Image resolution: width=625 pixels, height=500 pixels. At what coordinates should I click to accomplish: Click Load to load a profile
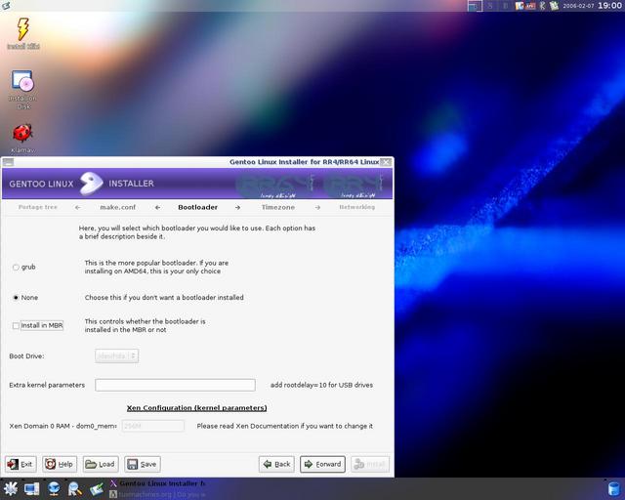coord(101,464)
